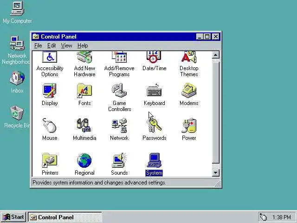Click the mouse tray icon near clock
Viewport: 297px width, 223px height.
click(263, 217)
